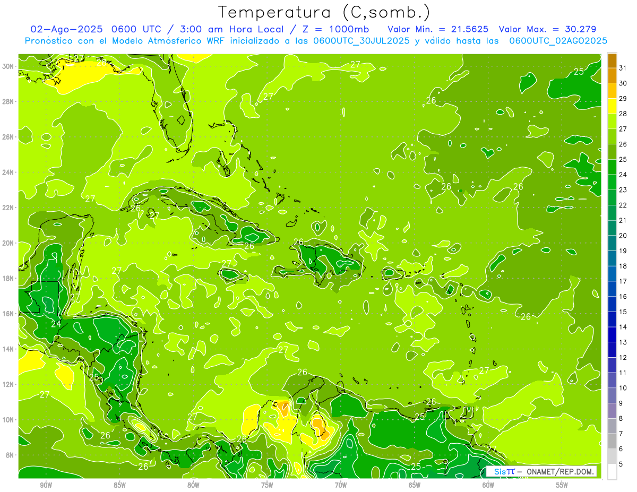
Task: Click the 85W longitude axis label
Action: tap(119, 485)
